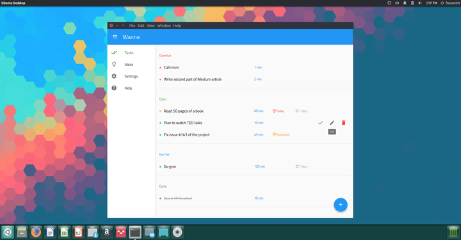Click the 'Not Yet' section heading
Image resolution: width=461 pixels, height=240 pixels.
pos(165,154)
